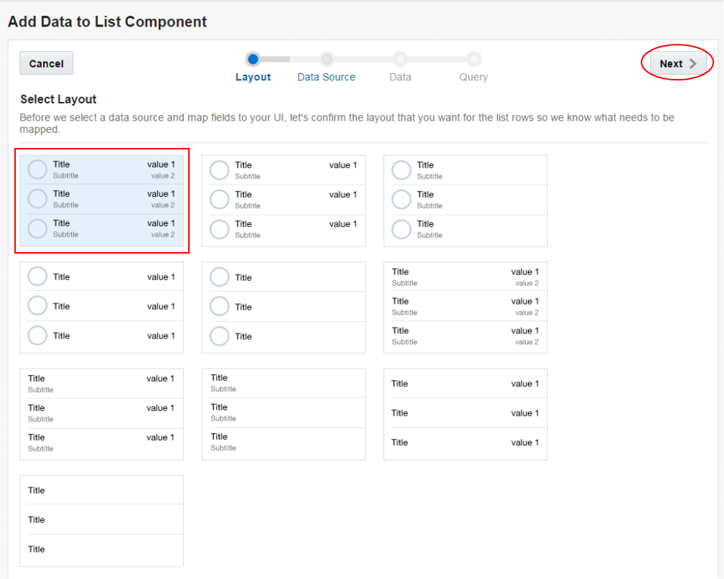Select no-avatar layout with subtitle, value 1 and value 2
724x579 pixels.
coord(465,307)
